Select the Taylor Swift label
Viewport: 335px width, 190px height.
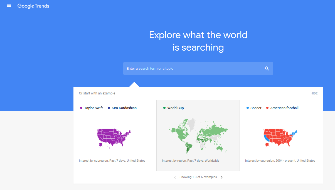coord(93,108)
